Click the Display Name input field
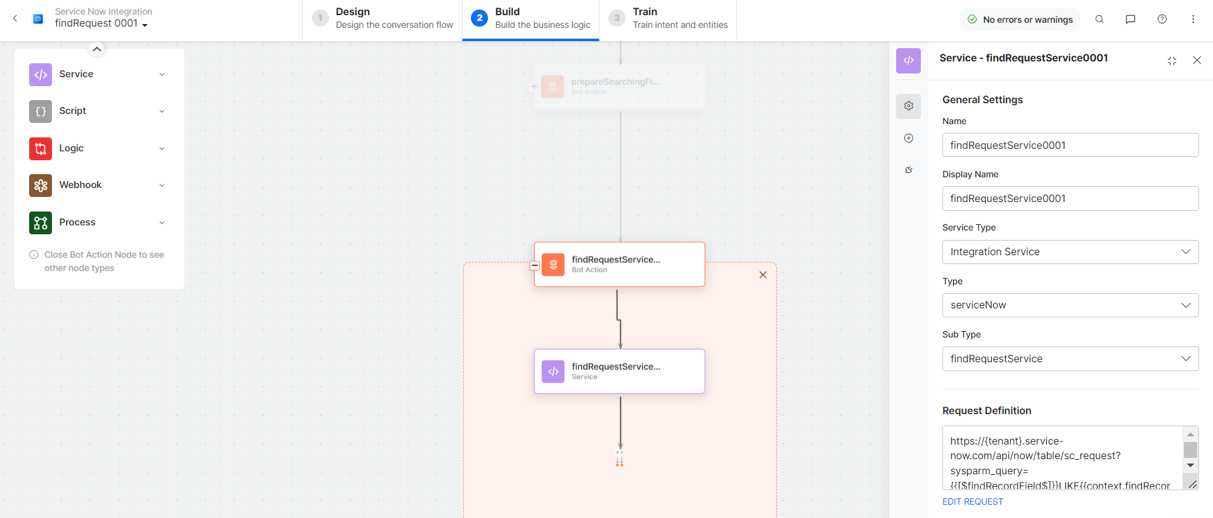This screenshot has height=518, width=1213. (1070, 199)
